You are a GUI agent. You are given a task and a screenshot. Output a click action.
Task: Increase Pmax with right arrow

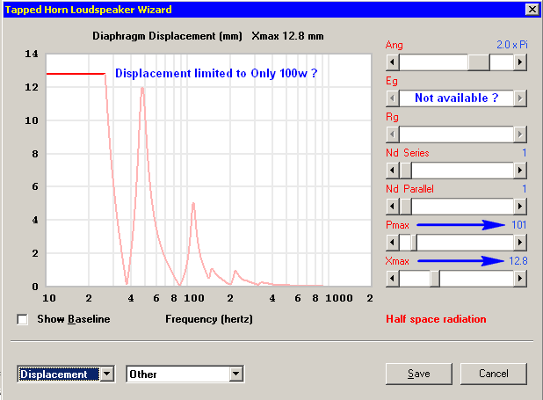coord(520,243)
